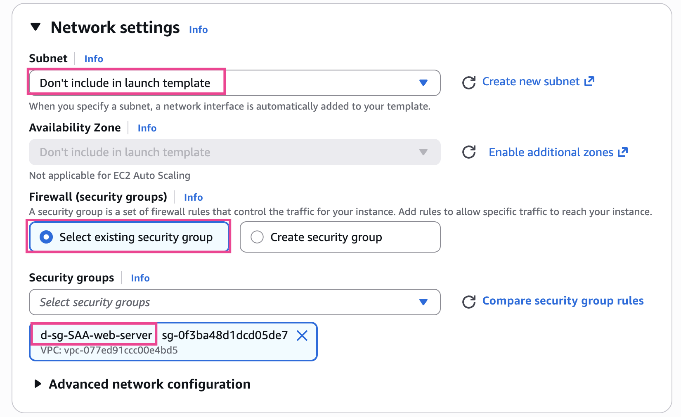Open Info link next to Availability Zone
Screen dimensions: 681x417
(x=147, y=128)
